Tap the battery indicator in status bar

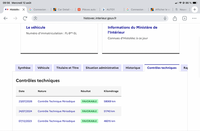(195, 3)
